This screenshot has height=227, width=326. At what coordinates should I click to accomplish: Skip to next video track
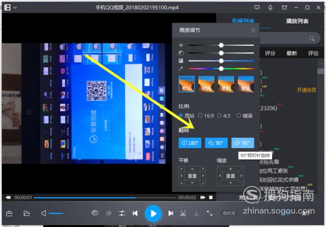pos(171,213)
